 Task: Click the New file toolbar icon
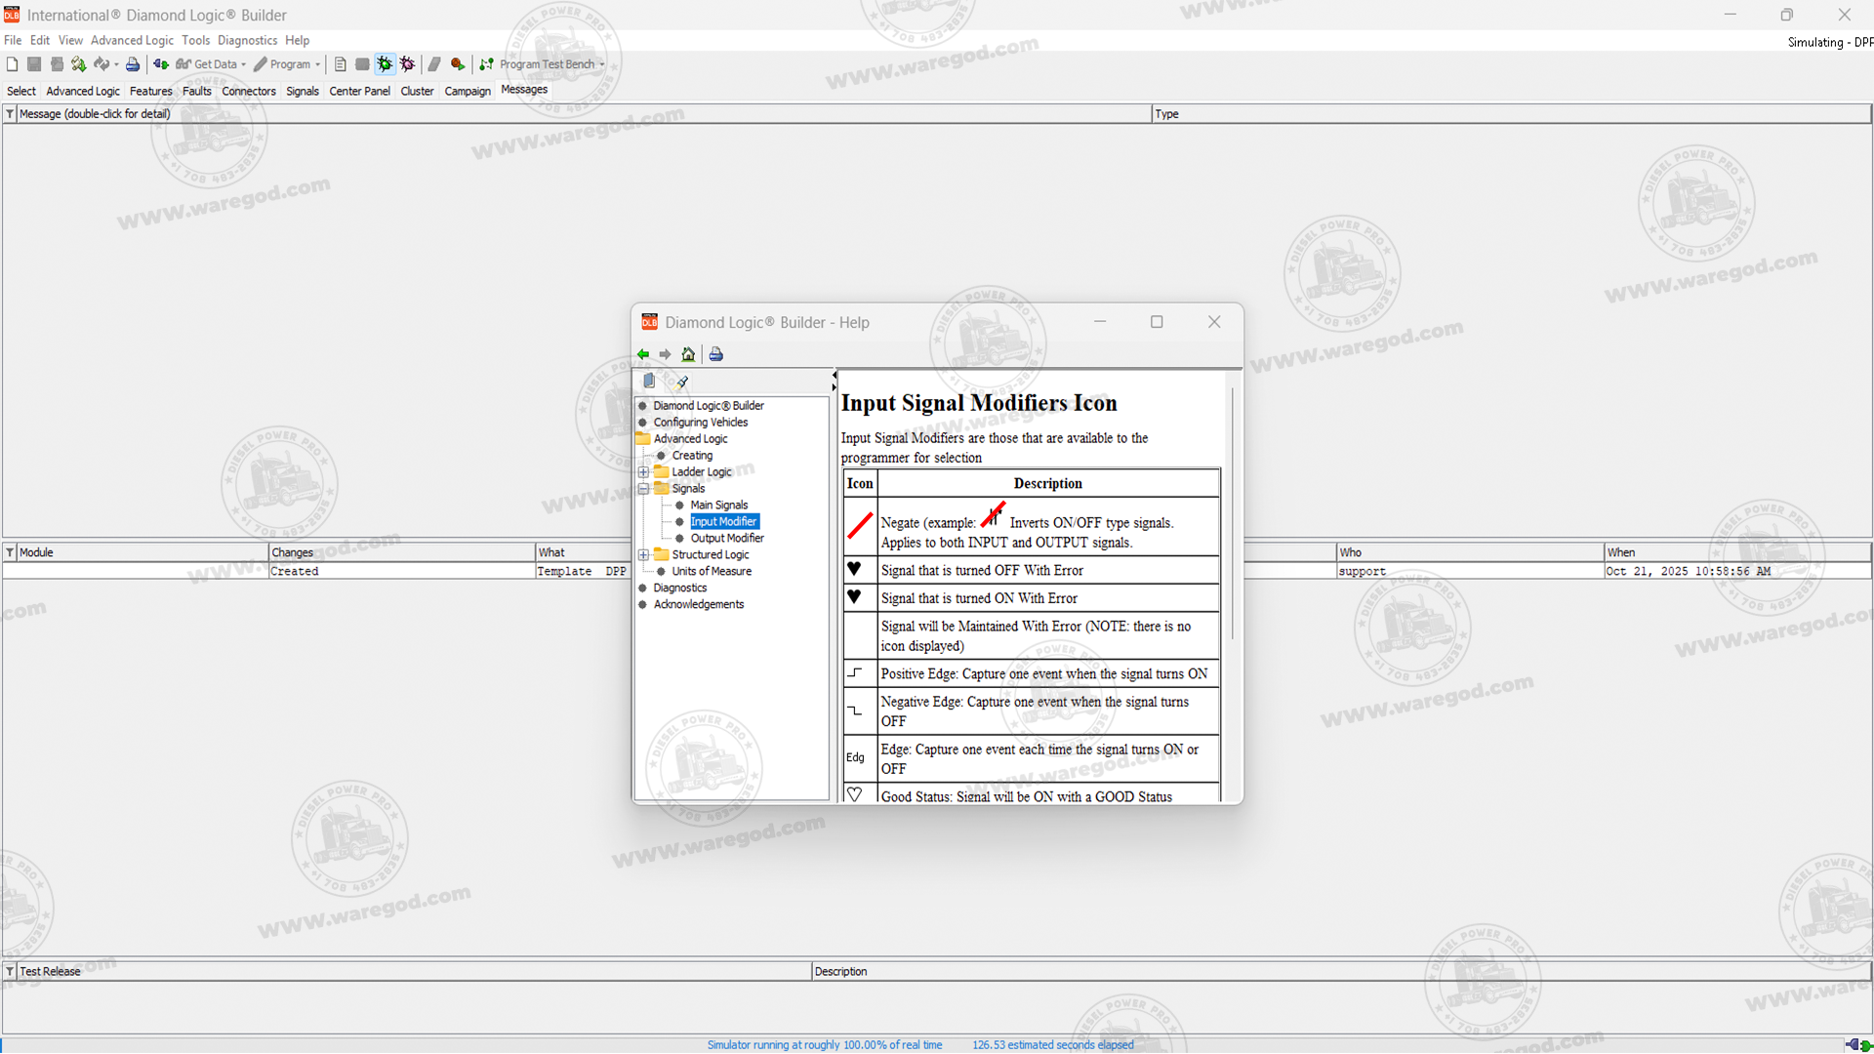coord(12,64)
